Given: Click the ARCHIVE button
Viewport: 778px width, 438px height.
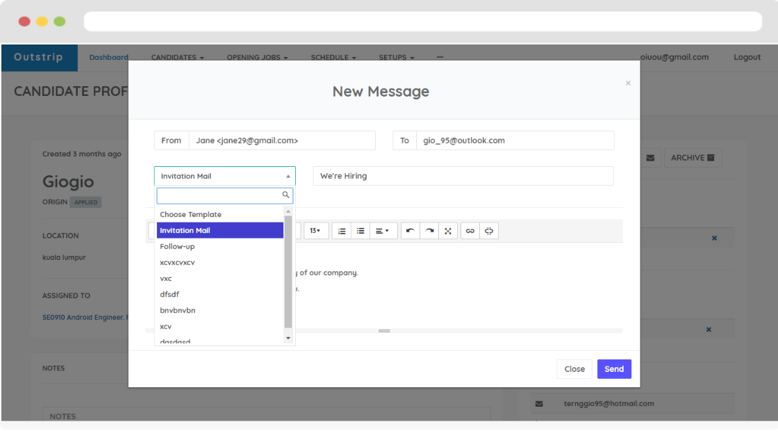Looking at the screenshot, I should coord(693,158).
